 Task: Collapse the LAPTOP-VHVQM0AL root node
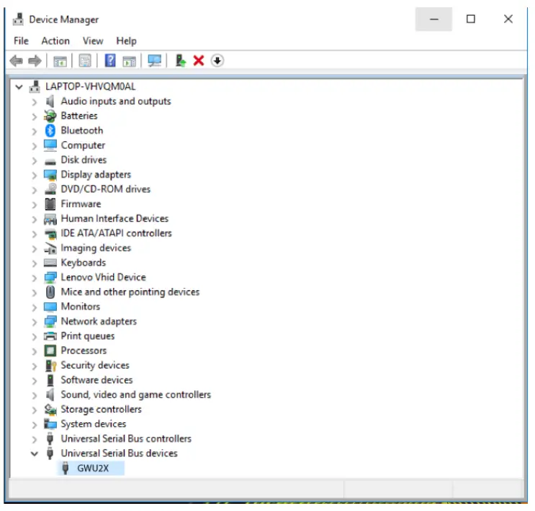tap(19, 87)
